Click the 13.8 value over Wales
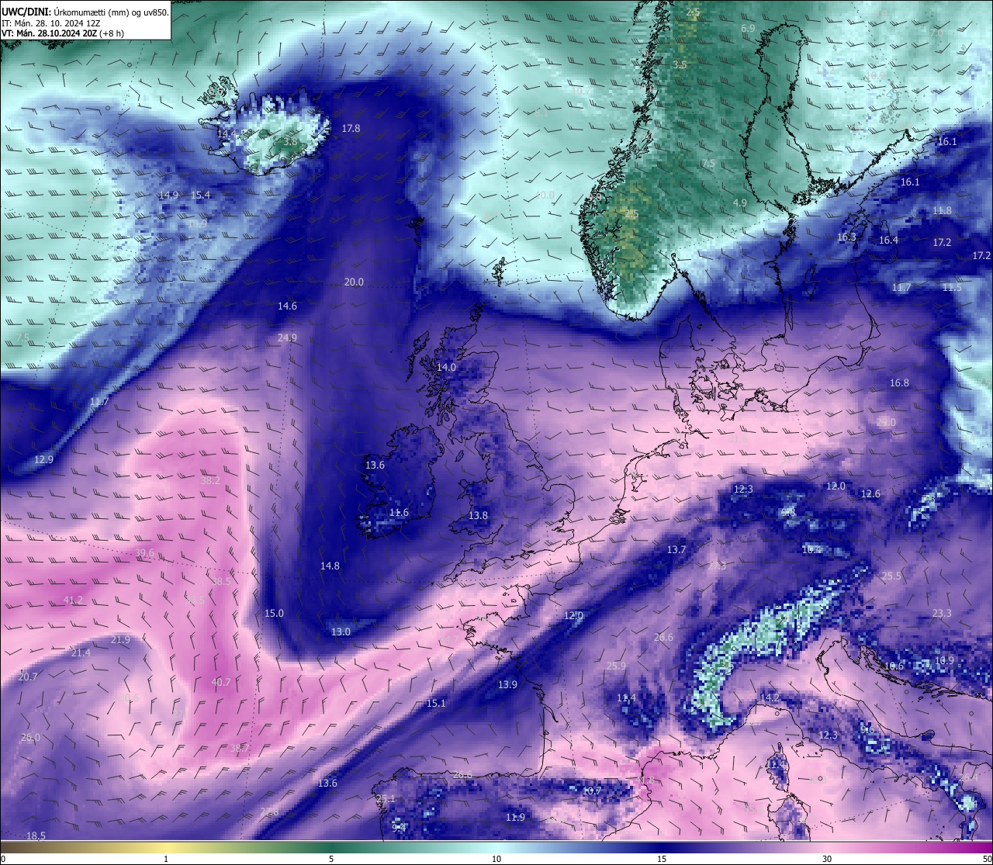The width and height of the screenshot is (993, 865). click(478, 515)
